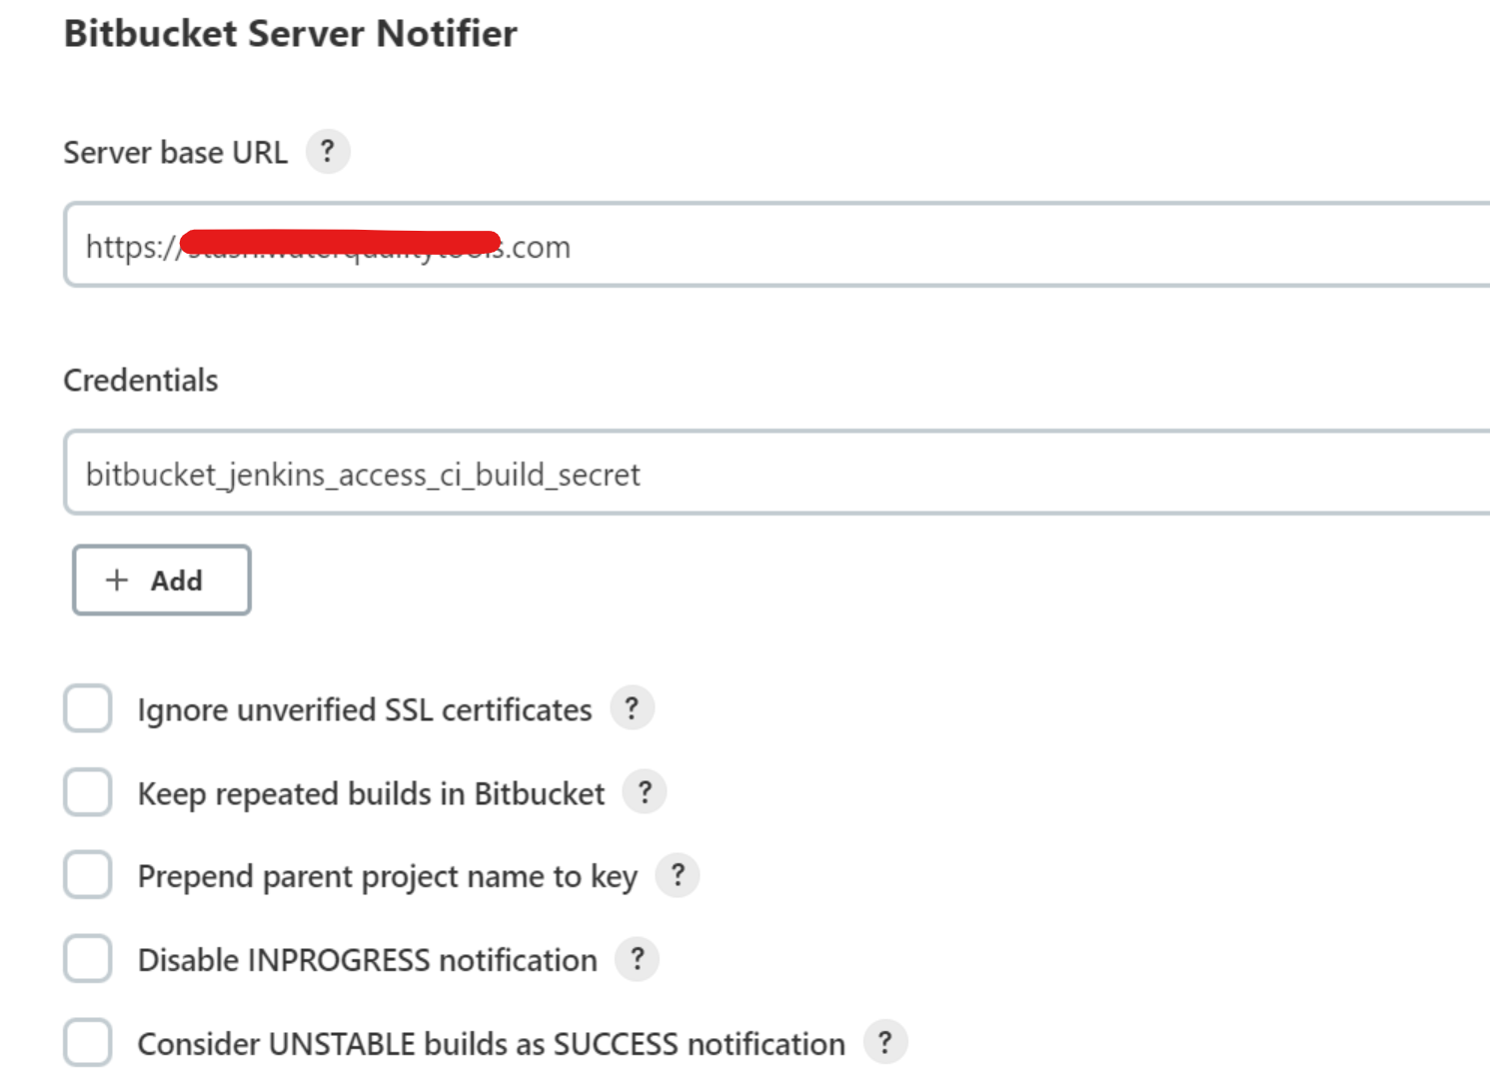Image resolution: width=1490 pixels, height=1081 pixels.
Task: Click the Ignore unverified SSL certificates label
Action: point(365,710)
